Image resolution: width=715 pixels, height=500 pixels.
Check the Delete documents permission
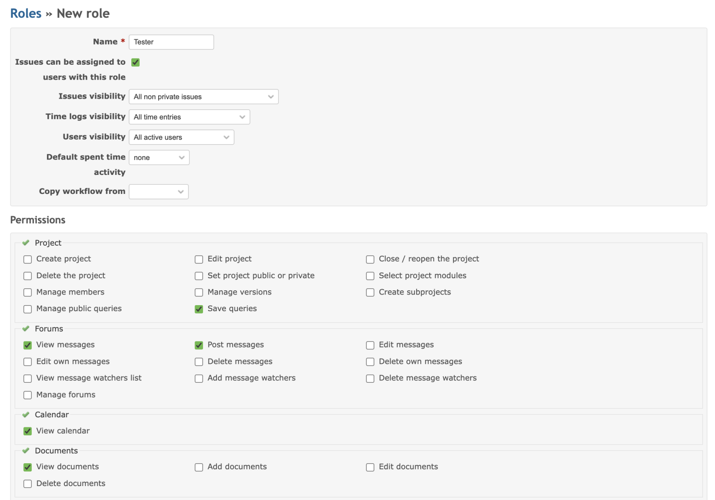click(x=27, y=484)
